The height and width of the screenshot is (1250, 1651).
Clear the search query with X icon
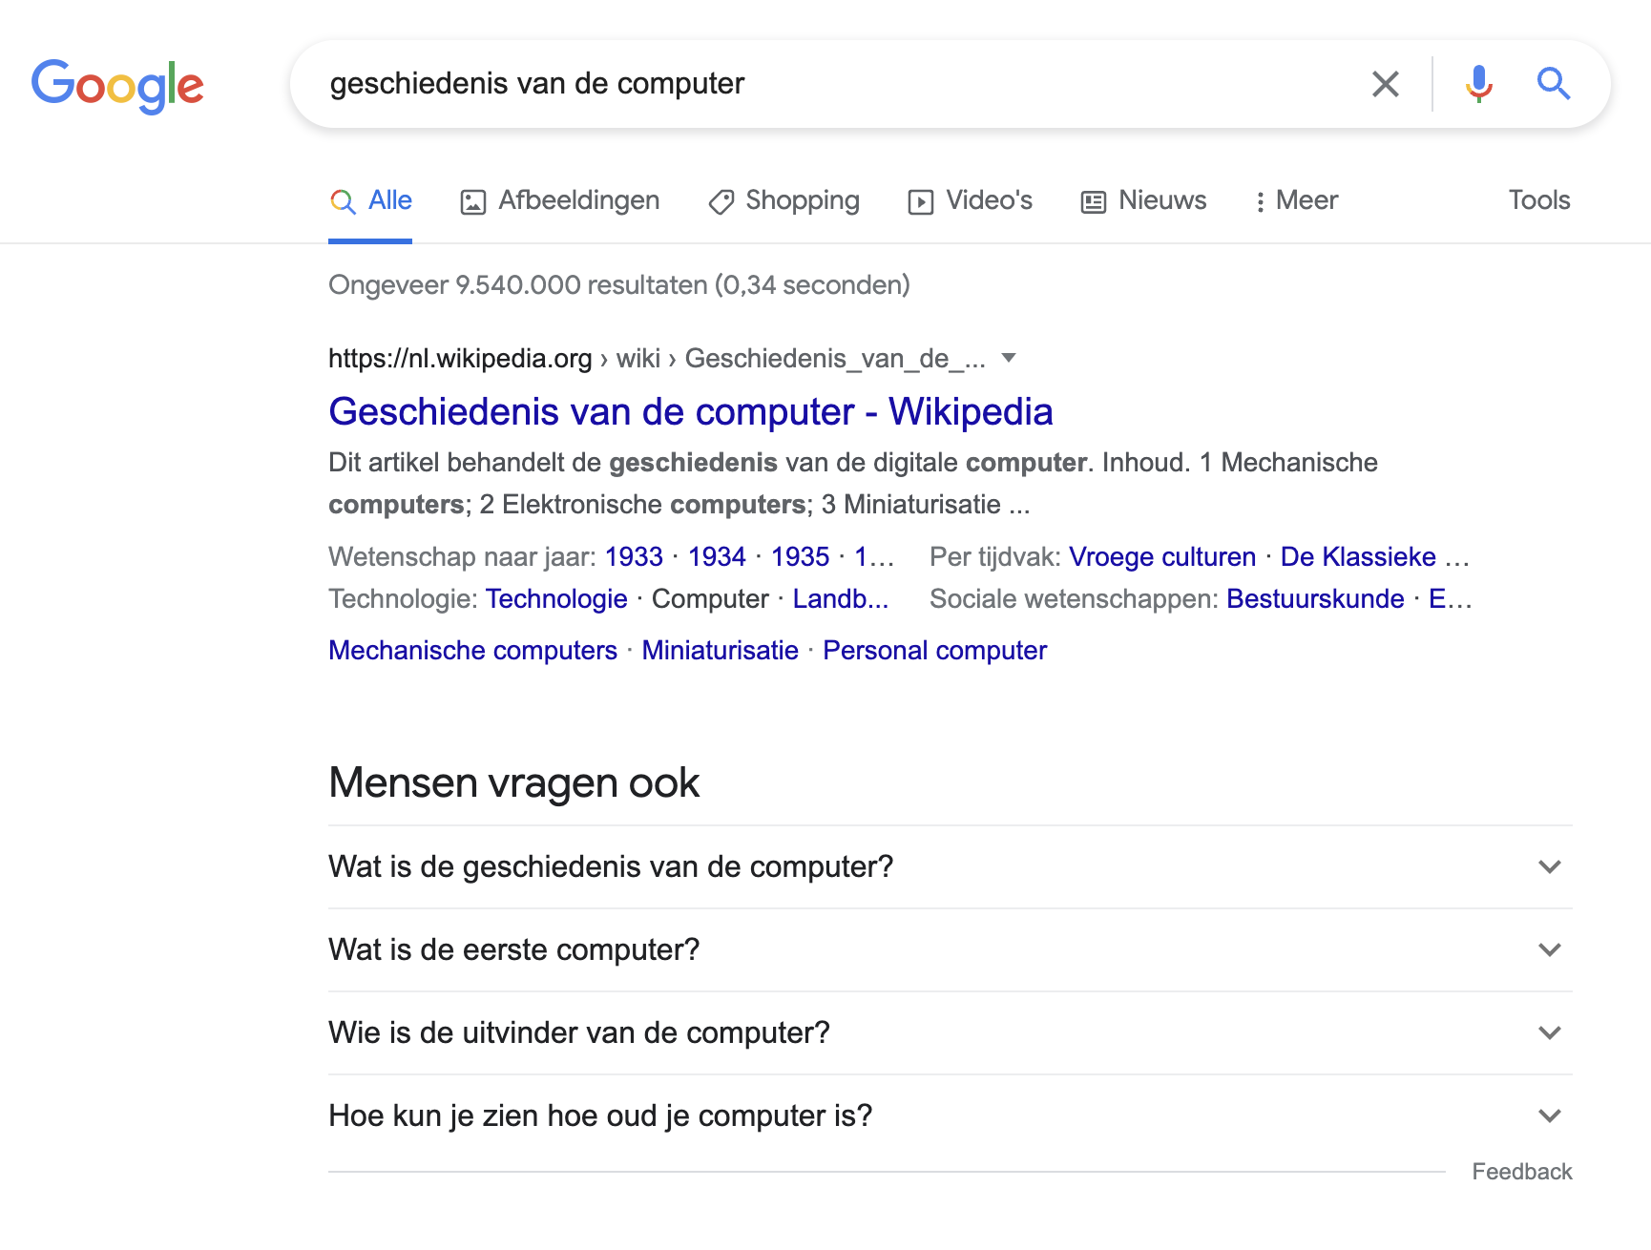coord(1385,84)
